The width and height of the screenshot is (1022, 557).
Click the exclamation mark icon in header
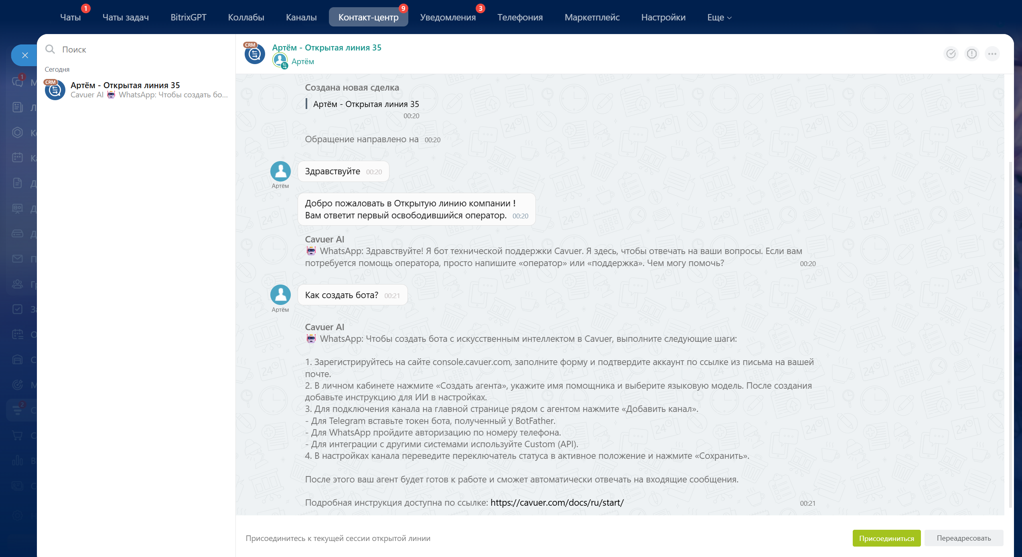click(x=971, y=54)
